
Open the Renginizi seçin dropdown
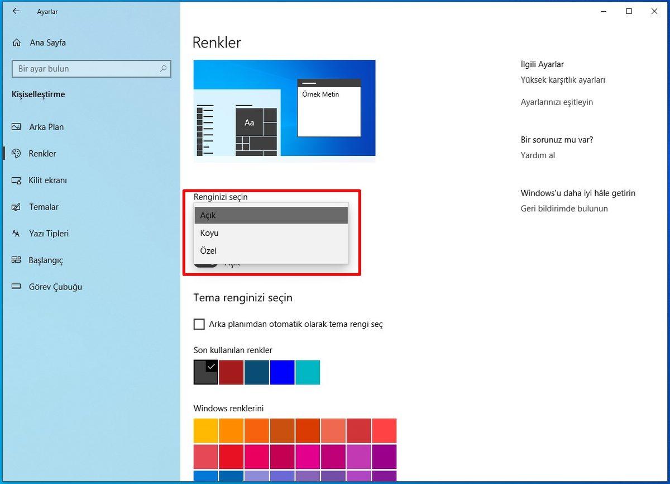tap(271, 215)
